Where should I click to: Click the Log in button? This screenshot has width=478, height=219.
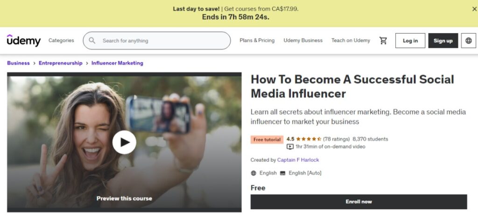click(x=410, y=41)
